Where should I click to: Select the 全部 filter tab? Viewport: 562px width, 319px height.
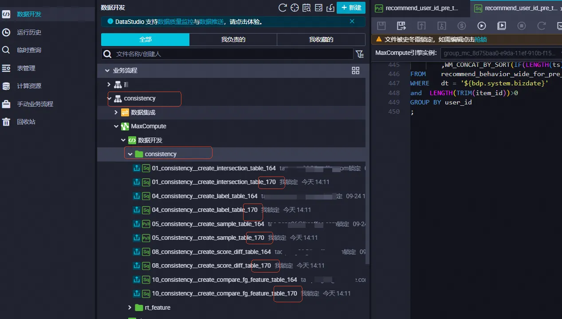145,39
